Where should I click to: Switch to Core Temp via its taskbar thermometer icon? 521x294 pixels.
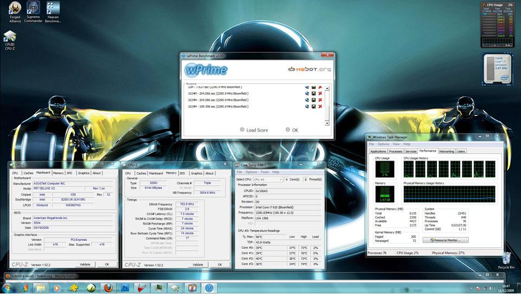coord(192,287)
